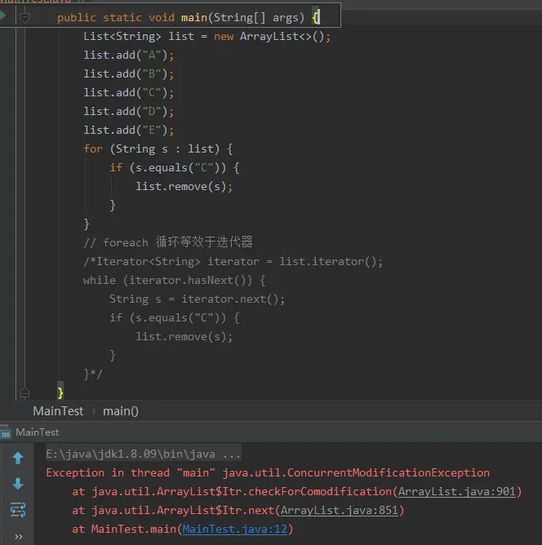Toggle soft-wrap icon in run console
This screenshot has width=542, height=545.
tap(18, 510)
